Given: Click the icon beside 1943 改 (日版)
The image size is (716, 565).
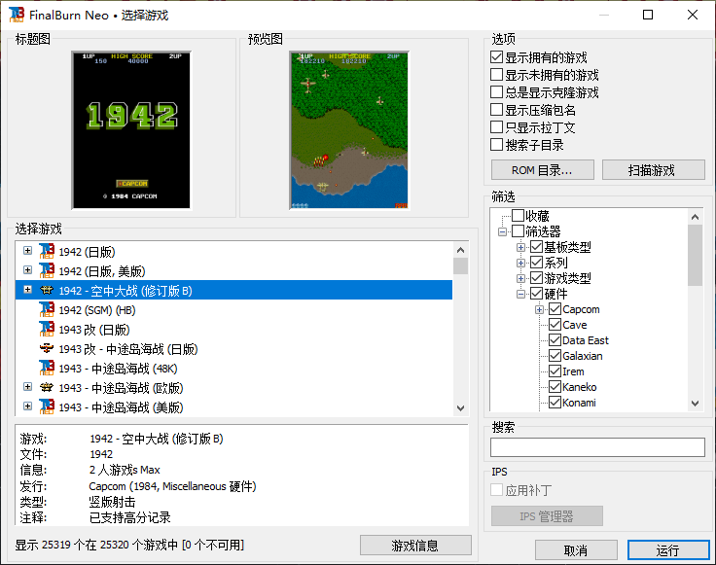Looking at the screenshot, I should [x=47, y=329].
